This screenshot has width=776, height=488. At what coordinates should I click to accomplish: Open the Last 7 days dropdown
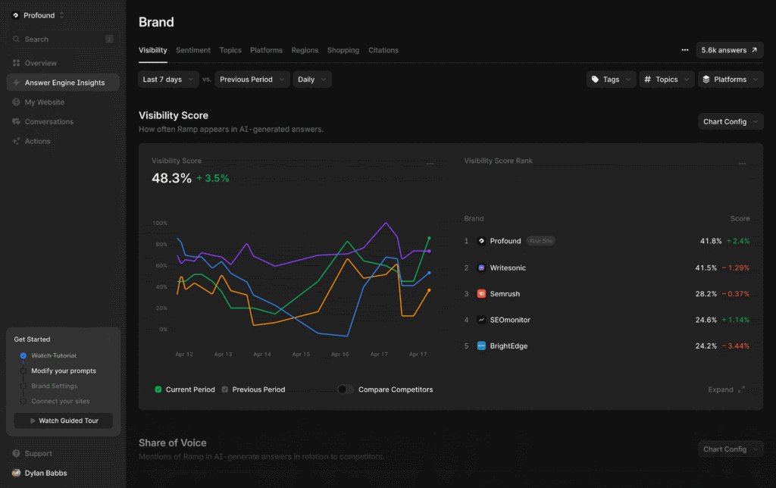168,80
